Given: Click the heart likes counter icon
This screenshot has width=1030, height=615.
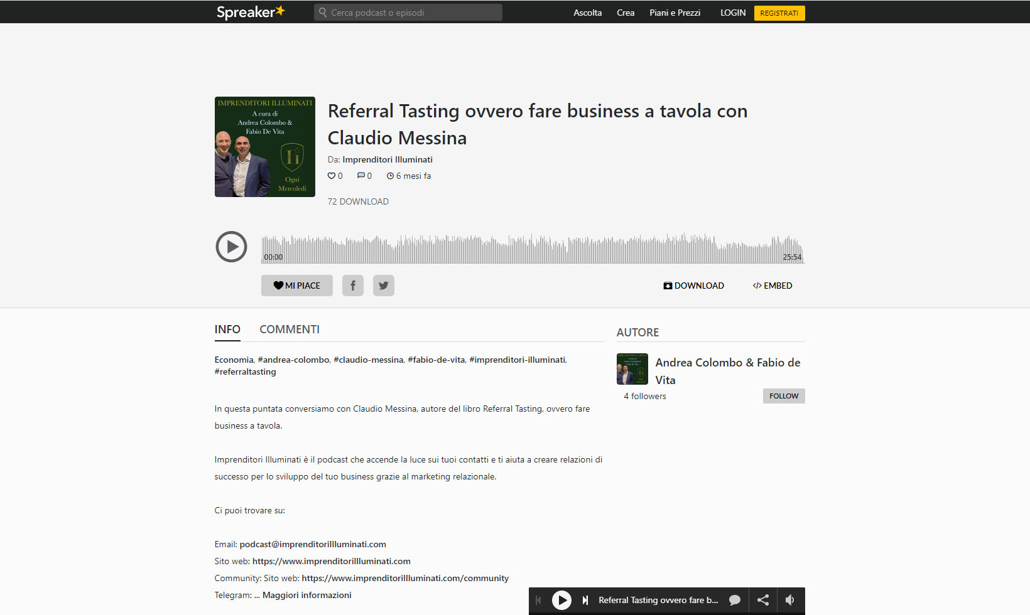Looking at the screenshot, I should [332, 176].
